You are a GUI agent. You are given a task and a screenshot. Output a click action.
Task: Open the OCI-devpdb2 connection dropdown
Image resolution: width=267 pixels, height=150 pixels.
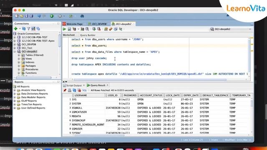pos(231,29)
